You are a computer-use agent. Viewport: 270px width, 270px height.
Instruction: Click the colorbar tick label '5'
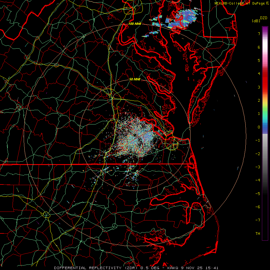259,60
